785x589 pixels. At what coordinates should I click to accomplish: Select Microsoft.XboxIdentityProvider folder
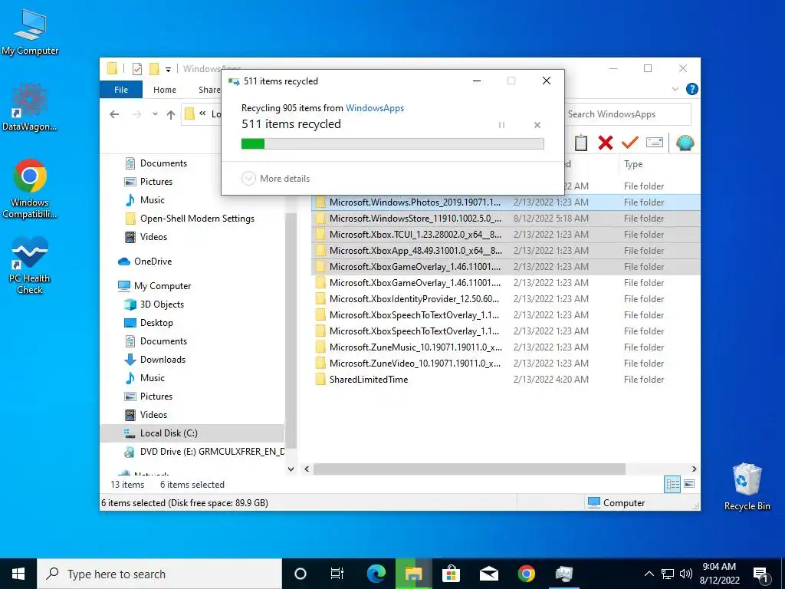(x=506, y=299)
